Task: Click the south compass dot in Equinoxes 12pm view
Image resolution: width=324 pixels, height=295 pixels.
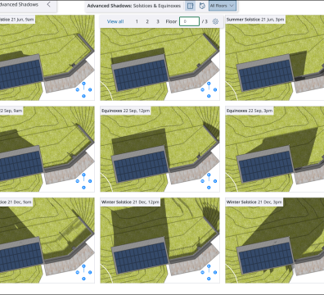Action: coord(209,188)
